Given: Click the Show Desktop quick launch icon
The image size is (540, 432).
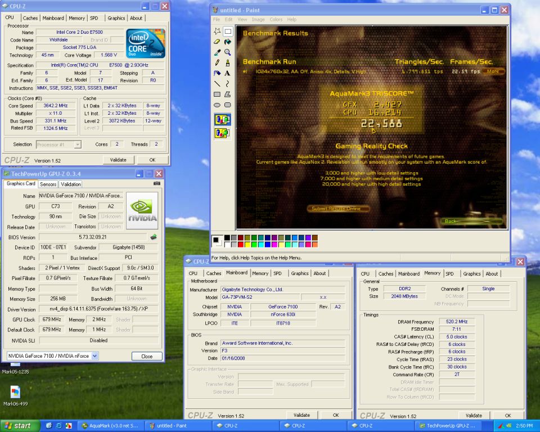Looking at the screenshot, I should 49,426.
